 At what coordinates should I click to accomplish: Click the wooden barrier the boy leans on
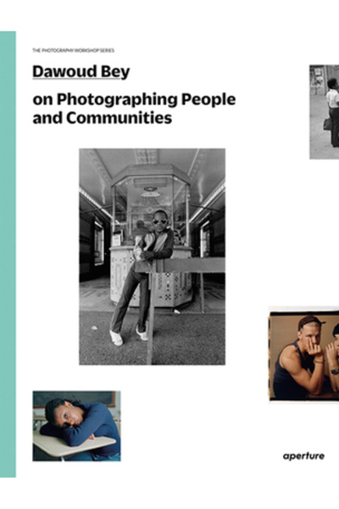click(180, 265)
